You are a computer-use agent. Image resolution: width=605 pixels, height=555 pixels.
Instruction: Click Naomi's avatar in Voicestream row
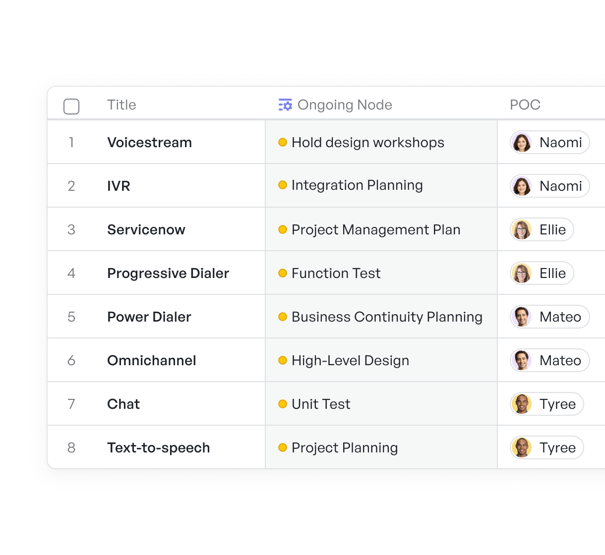[522, 143]
